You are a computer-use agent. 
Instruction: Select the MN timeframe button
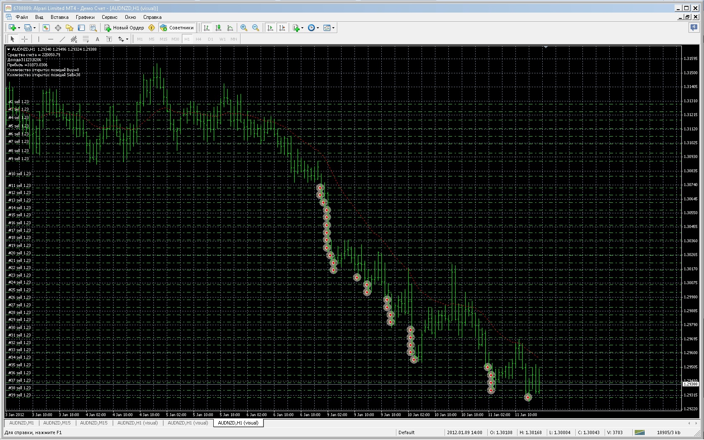[234, 39]
